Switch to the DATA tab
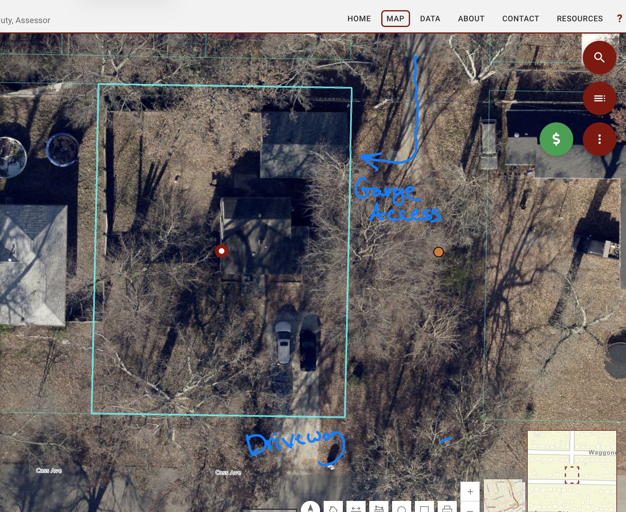The width and height of the screenshot is (626, 512). [x=430, y=19]
